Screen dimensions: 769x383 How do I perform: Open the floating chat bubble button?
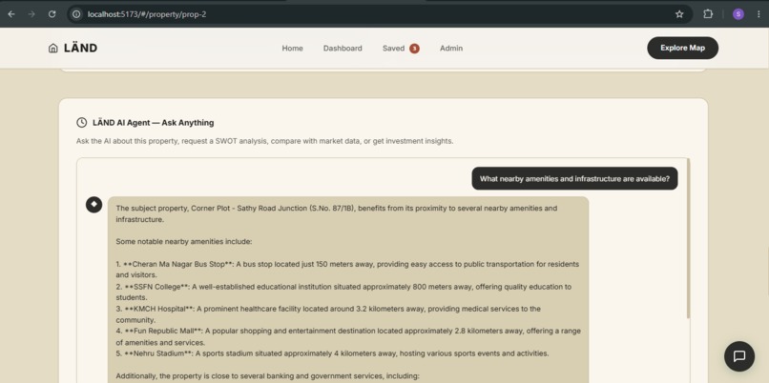pos(739,356)
